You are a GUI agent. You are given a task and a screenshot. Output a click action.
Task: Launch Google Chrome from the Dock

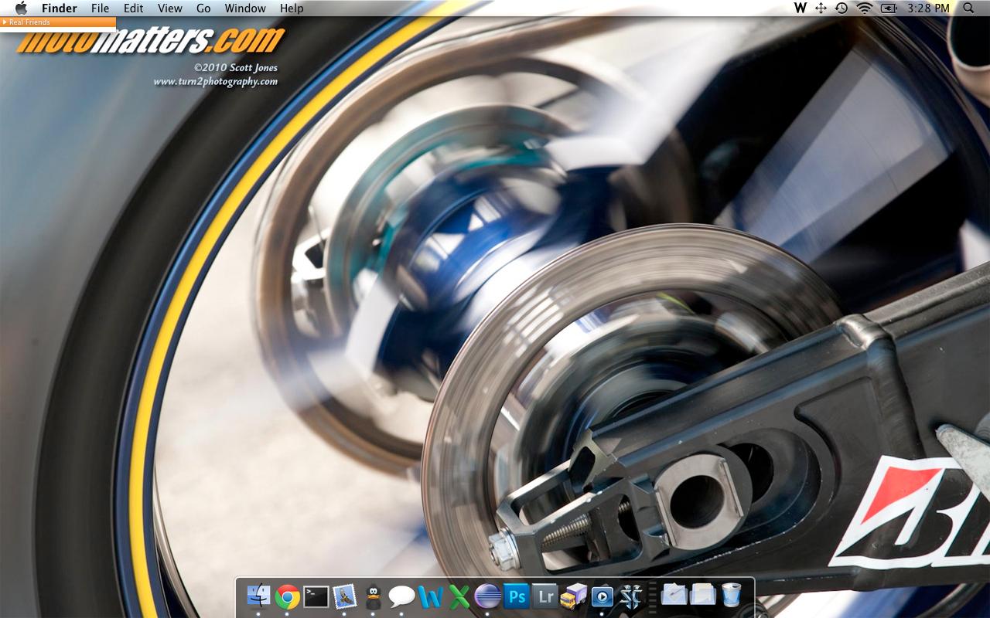tap(287, 596)
